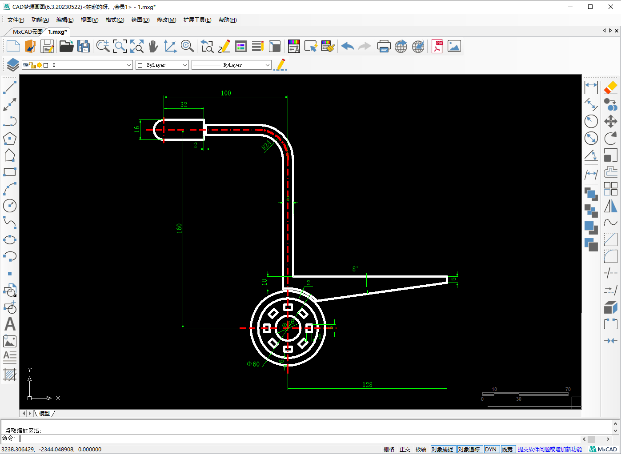Image resolution: width=621 pixels, height=454 pixels.
Task: Click the command history scrollbar down arrow
Action: 616,430
